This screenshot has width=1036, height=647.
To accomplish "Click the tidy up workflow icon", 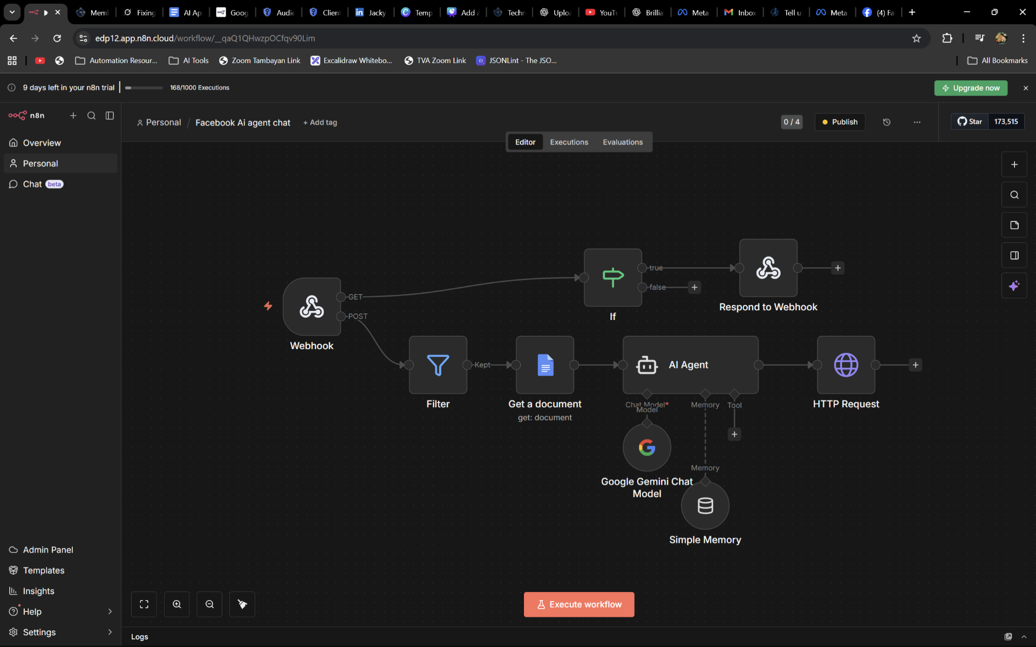I will 242,604.
